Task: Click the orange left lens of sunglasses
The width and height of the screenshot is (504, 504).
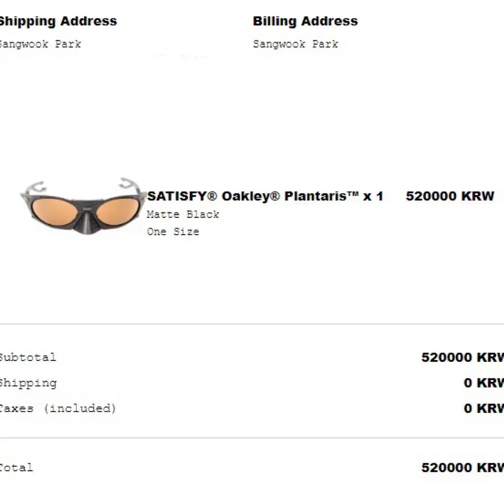Action: click(54, 212)
